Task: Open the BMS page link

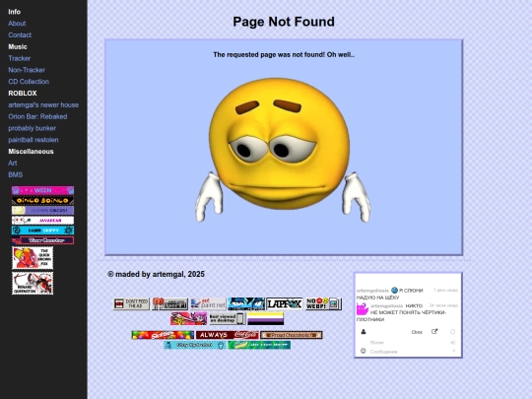Action: 15,174
